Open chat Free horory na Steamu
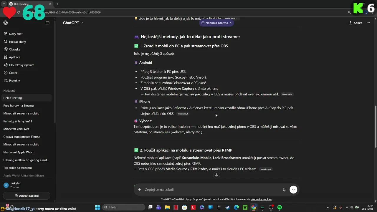The width and height of the screenshot is (377, 212). click(x=27, y=105)
